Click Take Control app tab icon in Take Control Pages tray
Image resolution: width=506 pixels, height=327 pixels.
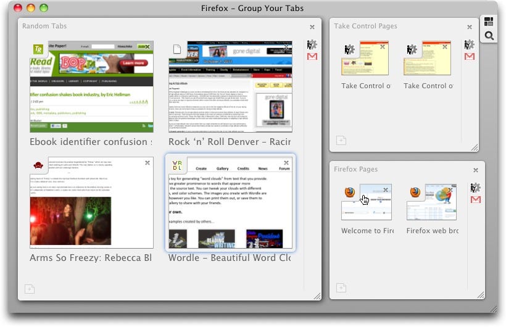coord(470,44)
